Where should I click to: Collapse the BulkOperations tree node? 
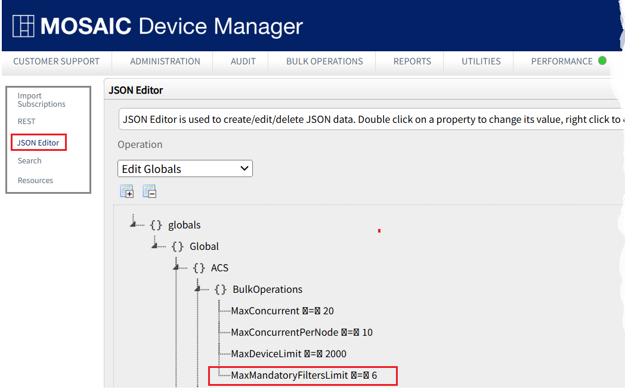tap(197, 287)
